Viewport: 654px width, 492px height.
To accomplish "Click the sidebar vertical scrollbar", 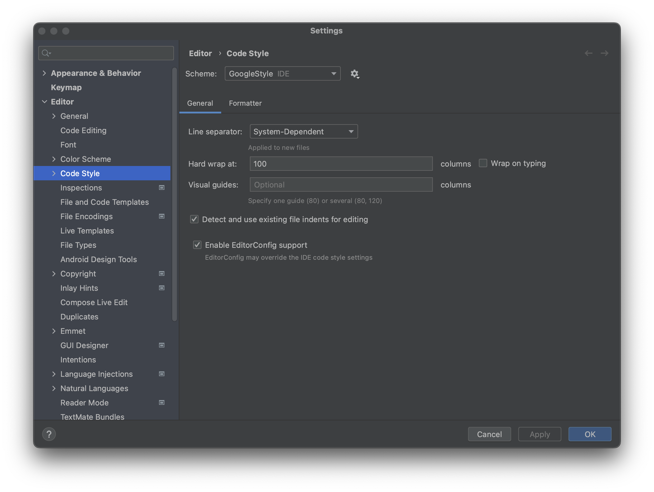I will (x=175, y=195).
